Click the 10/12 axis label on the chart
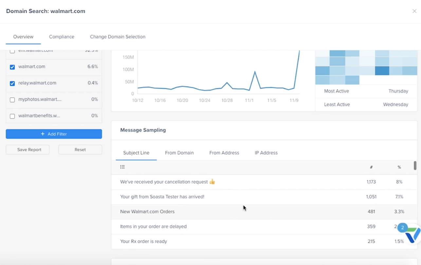Viewport: 421px width, 265px height. click(x=138, y=100)
